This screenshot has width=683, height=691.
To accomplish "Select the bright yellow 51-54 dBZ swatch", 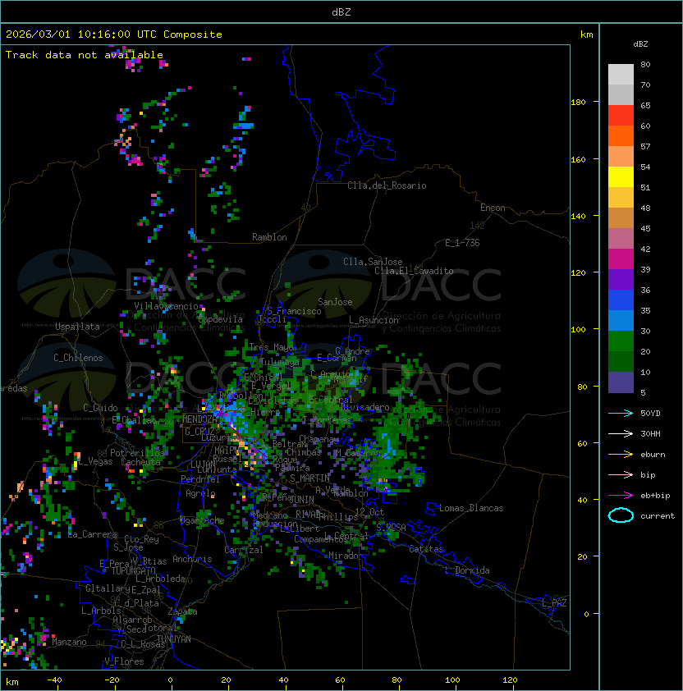I will click(621, 177).
